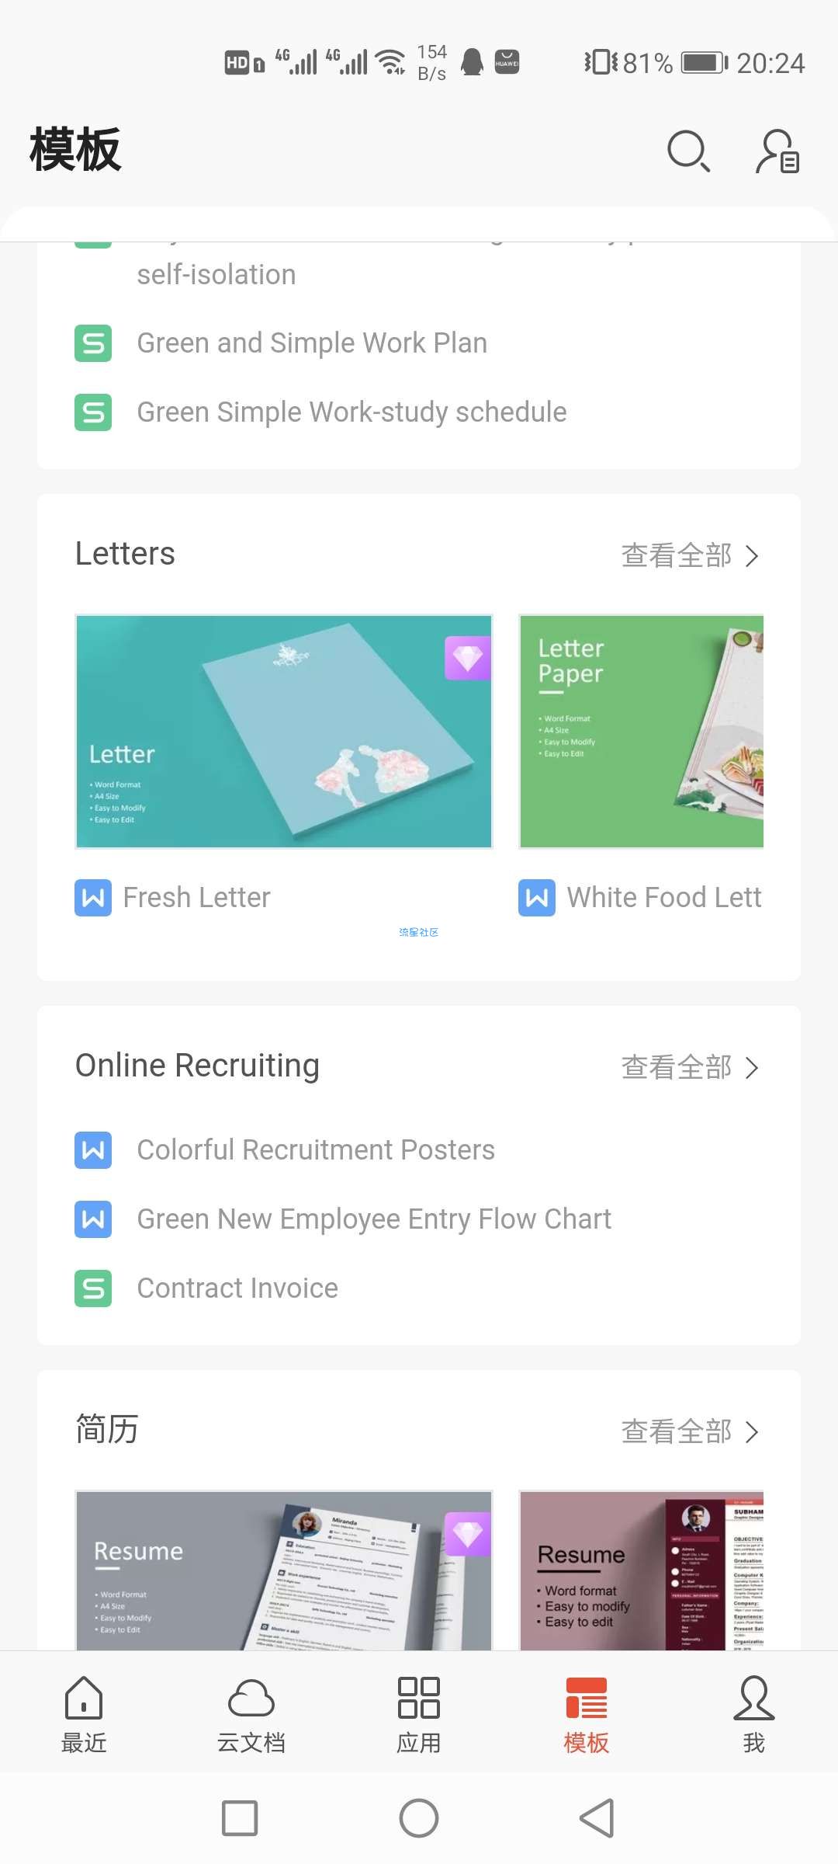838x1864 pixels.
Task: Go to the 我 profile tab
Action: 753,1714
